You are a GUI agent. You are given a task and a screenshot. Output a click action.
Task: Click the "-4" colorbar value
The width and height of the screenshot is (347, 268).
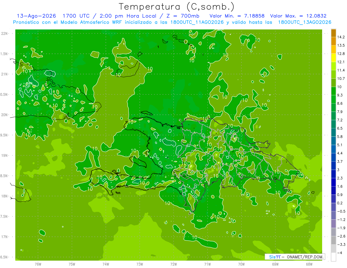tap(339, 253)
